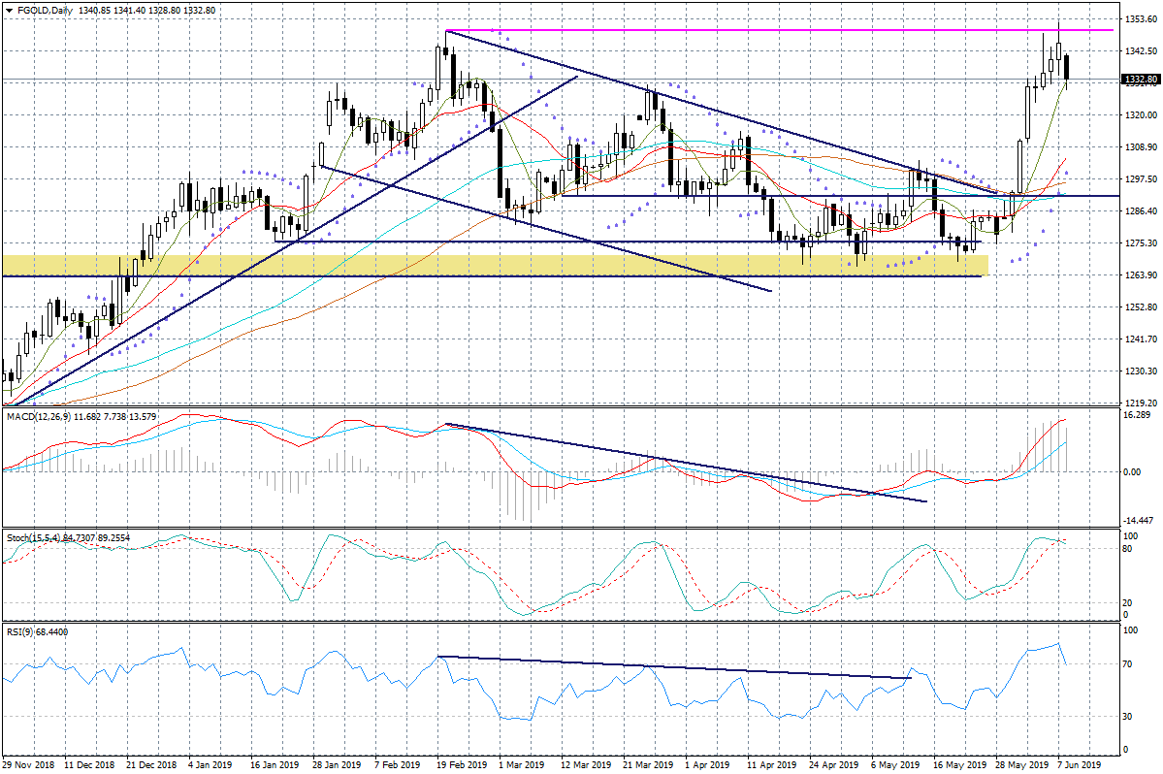Click the 29 Nov 2018 date label
Screen dimensions: 1163x774
[26, 764]
